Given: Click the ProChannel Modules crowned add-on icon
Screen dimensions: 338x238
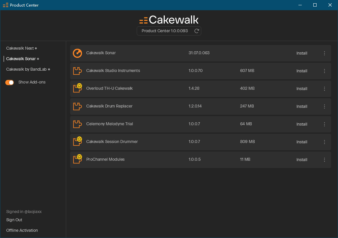Looking at the screenshot, I should pyautogui.click(x=77, y=159).
